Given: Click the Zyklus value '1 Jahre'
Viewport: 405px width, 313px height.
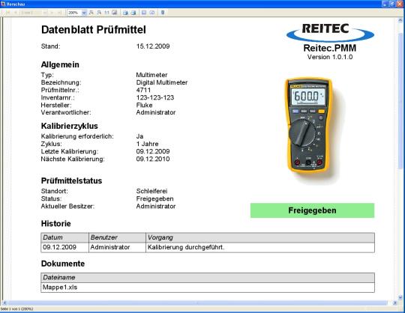Looking at the screenshot, I should coord(147,144).
